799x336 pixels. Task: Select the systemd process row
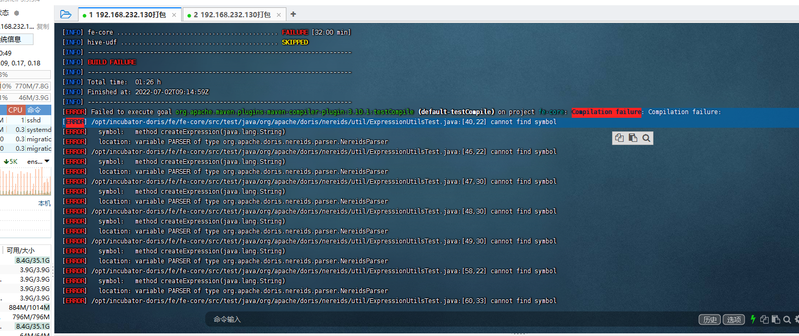[26, 129]
